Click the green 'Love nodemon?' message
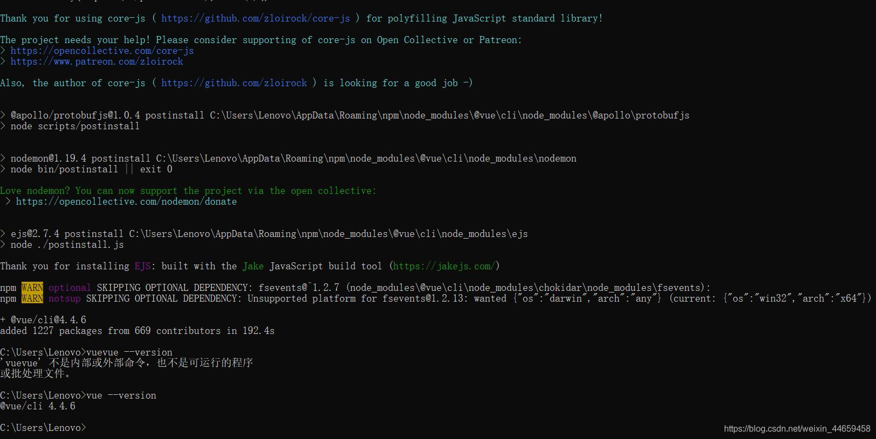876x439 pixels. (188, 191)
